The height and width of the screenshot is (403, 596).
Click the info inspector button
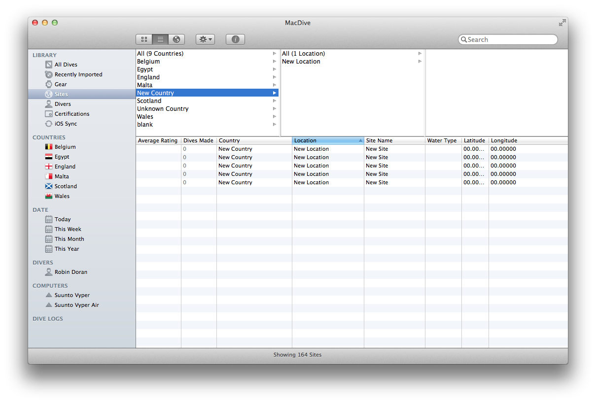click(x=235, y=39)
